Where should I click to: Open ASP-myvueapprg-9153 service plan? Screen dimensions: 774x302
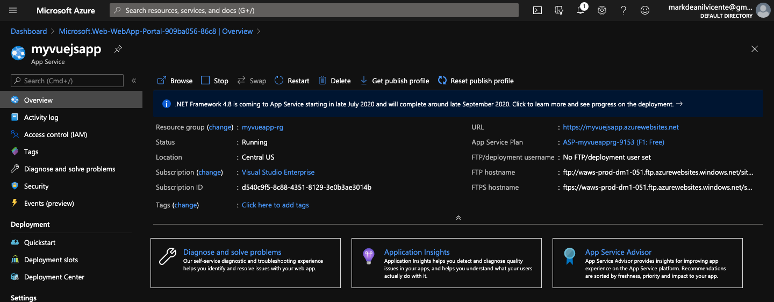tap(613, 142)
